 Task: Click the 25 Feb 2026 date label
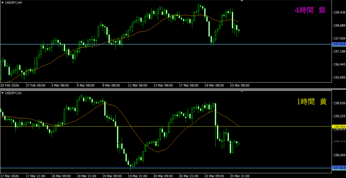tap(10, 85)
